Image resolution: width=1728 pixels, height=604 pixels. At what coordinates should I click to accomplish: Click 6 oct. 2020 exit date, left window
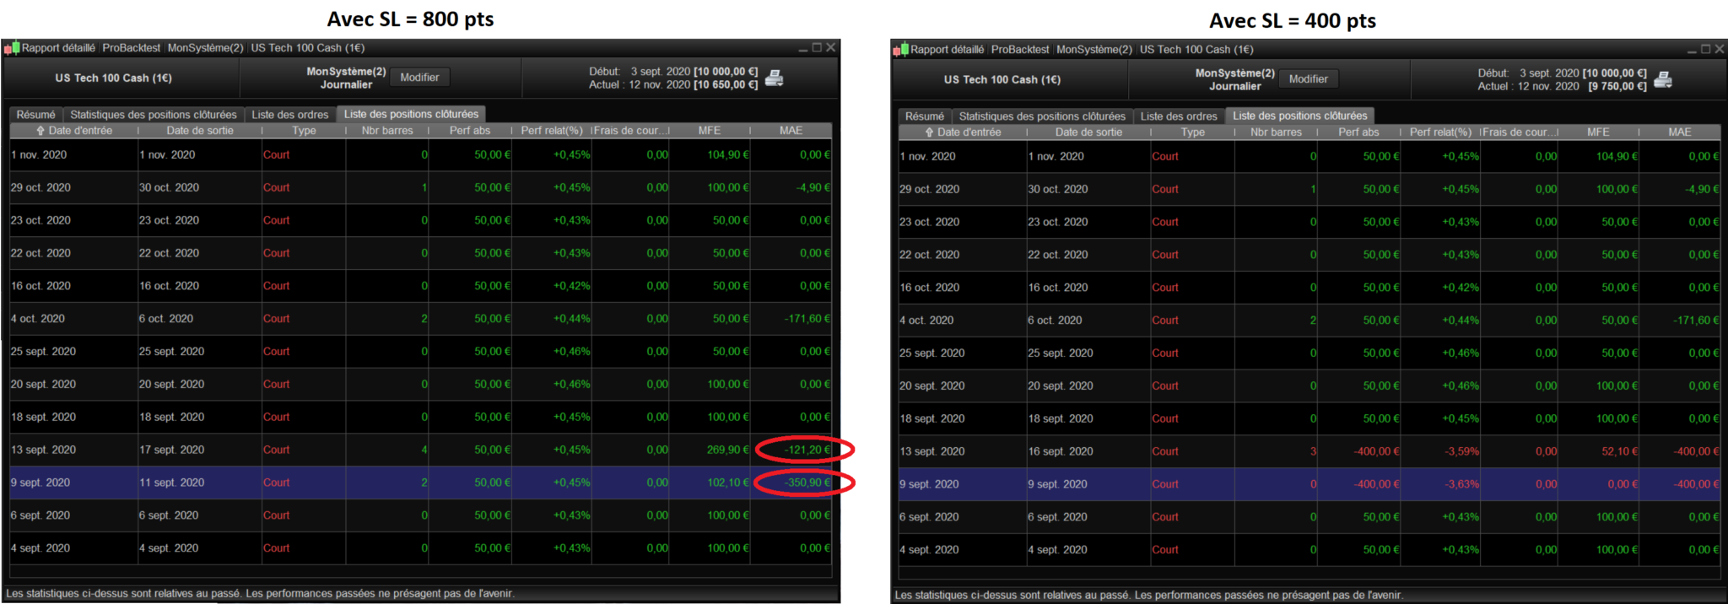166,319
